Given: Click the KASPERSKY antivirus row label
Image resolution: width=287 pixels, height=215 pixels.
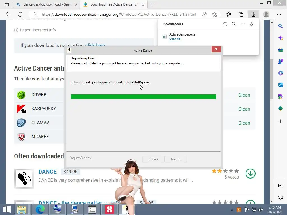Looking at the screenshot, I should coord(43,109).
